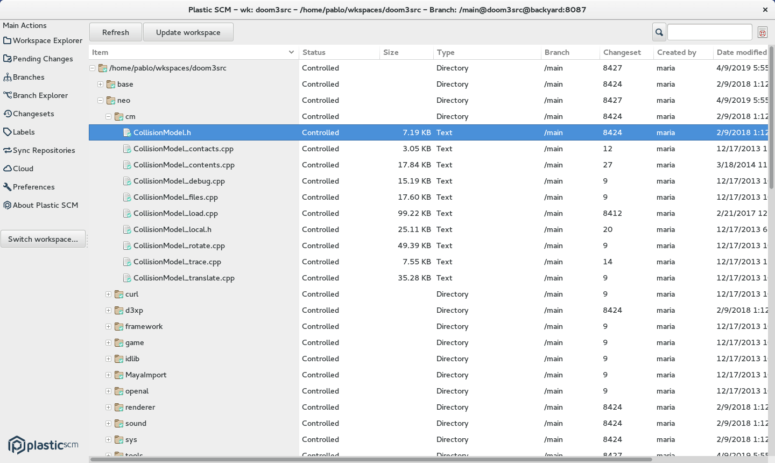Click the Preferences wrench icon
The height and width of the screenshot is (463, 775).
[8, 187]
